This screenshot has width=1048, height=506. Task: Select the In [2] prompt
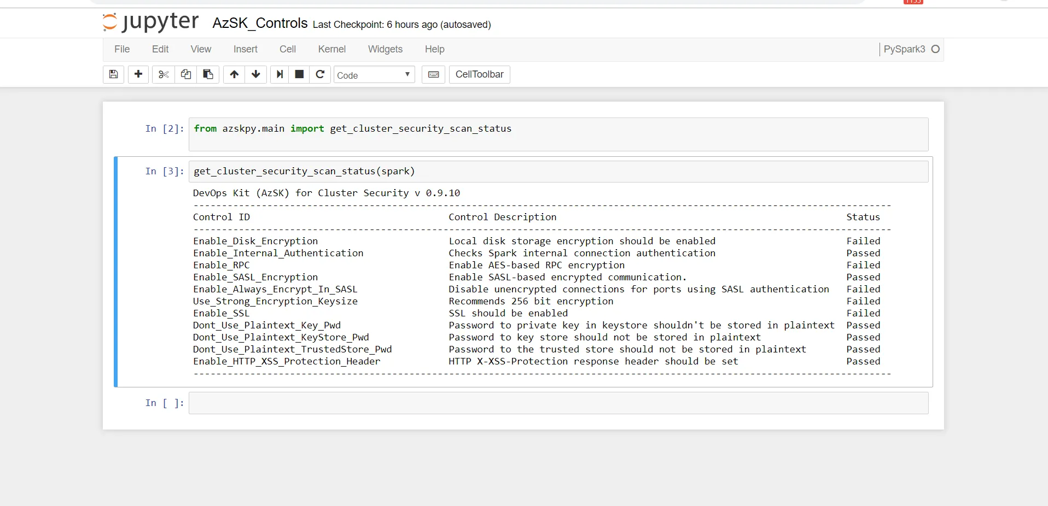[x=165, y=129]
